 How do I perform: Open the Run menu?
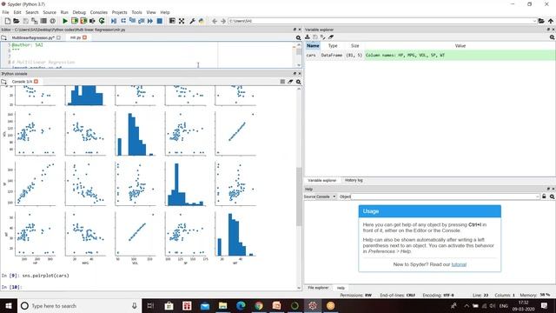tap(64, 12)
